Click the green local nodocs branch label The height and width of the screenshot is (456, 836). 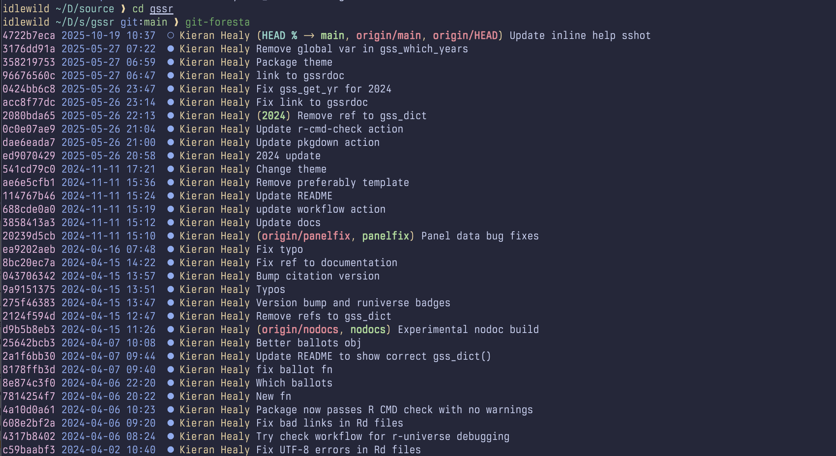pos(368,329)
